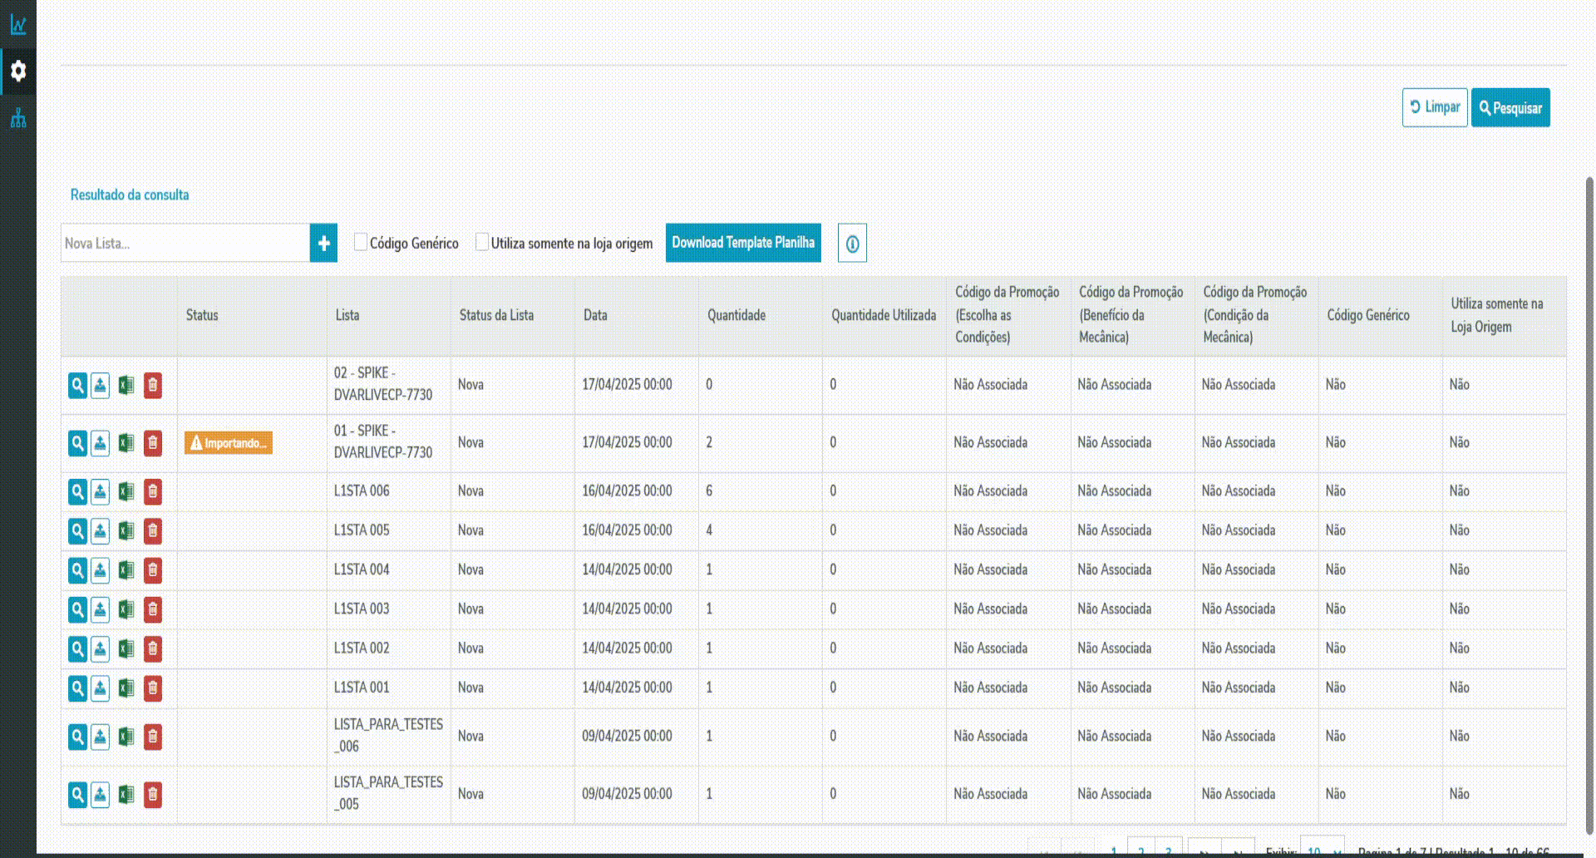Delete list 01 - SPIKE - DVARLIVECP-7730
This screenshot has width=1596, height=858.
153,443
